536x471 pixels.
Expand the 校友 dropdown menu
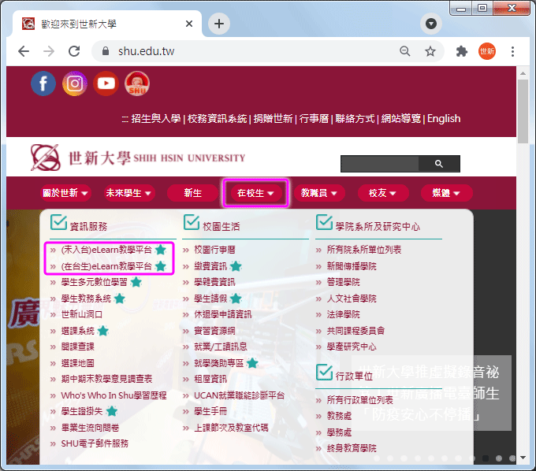coord(383,193)
